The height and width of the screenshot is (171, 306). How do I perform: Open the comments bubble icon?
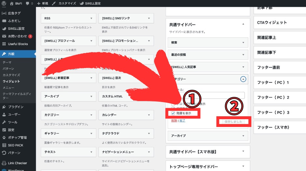28,4
